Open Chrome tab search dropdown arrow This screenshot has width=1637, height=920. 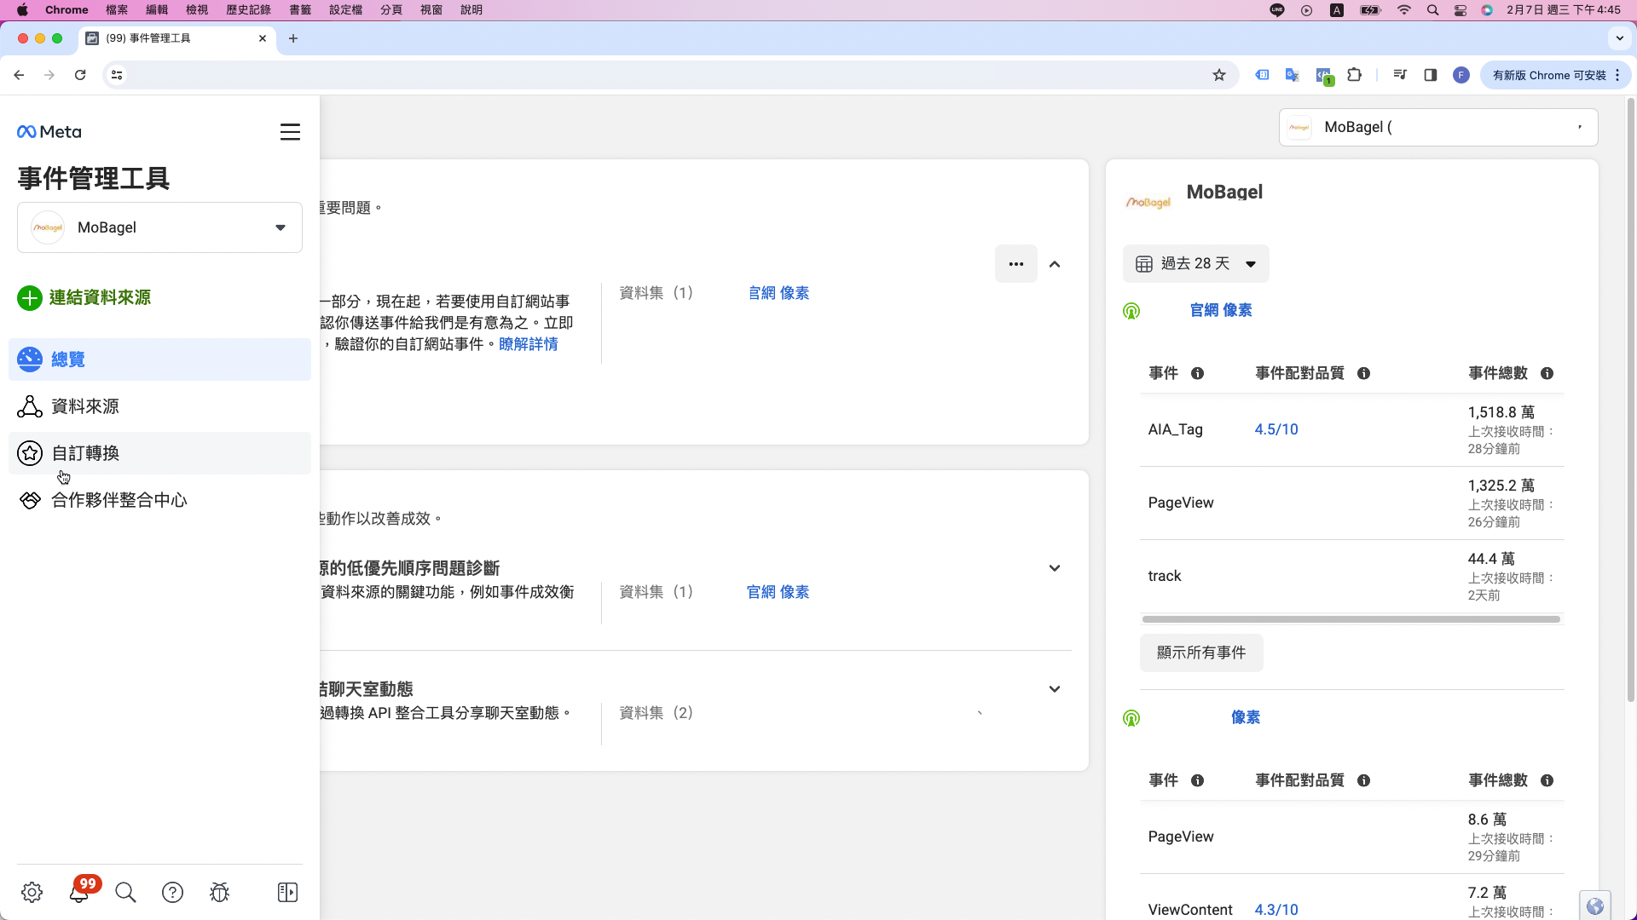click(x=1620, y=38)
